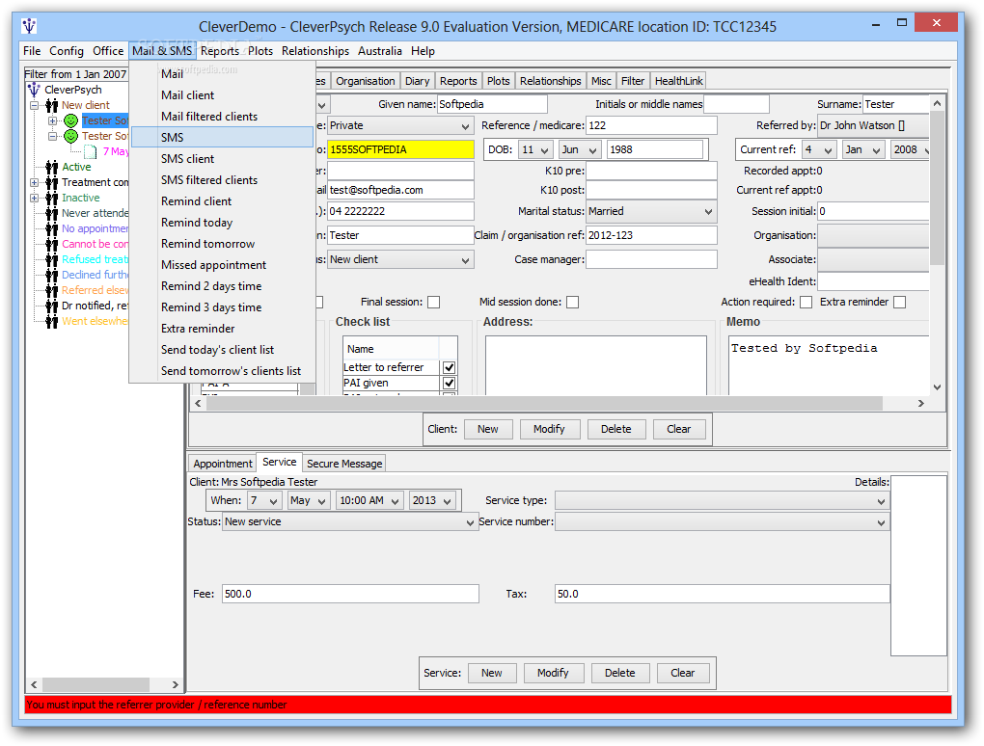The image size is (984, 746).
Task: Open the Australia menu
Action: pos(380,51)
